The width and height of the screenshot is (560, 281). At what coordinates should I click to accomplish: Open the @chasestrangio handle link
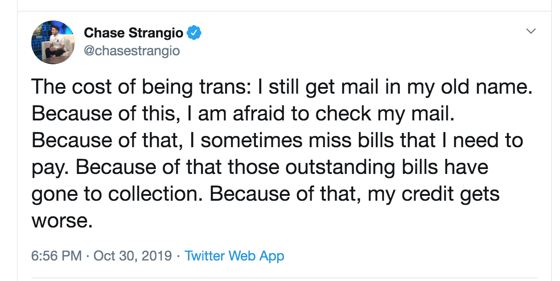132,50
